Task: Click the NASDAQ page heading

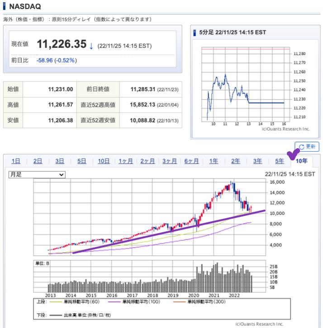Action: point(25,6)
